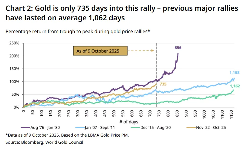This screenshot has width=245, height=150.
Task: Select the "As of 9 October 2025" annotation box
Action: click(x=100, y=51)
